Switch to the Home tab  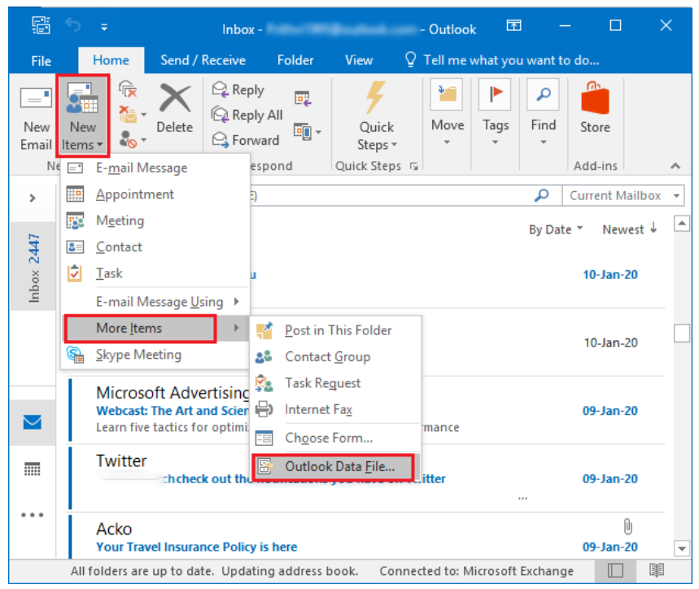click(111, 60)
